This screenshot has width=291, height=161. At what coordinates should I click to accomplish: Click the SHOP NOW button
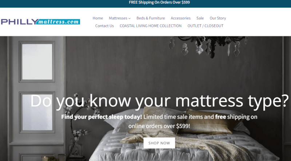click(159, 143)
